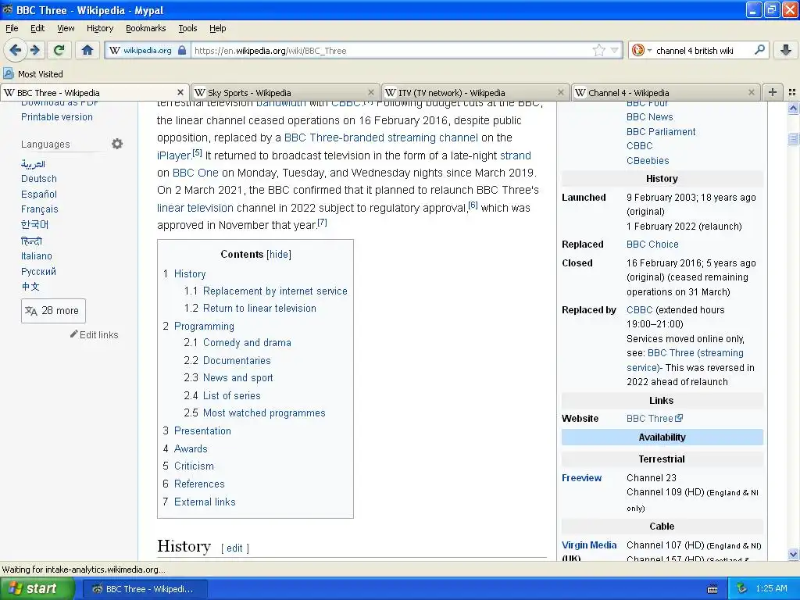Open the downloads arrow button
Screen dimensions: 800x600
click(786, 50)
